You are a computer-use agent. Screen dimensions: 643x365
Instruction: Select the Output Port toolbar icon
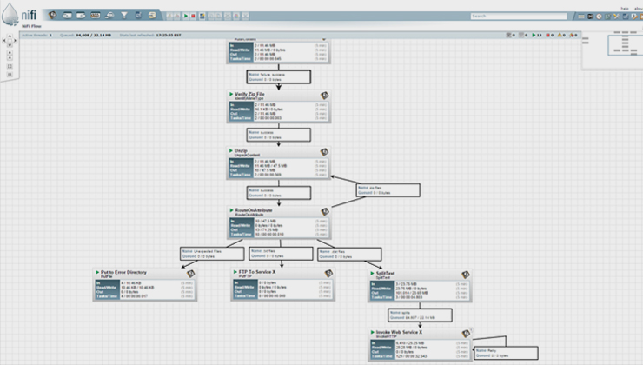click(81, 16)
